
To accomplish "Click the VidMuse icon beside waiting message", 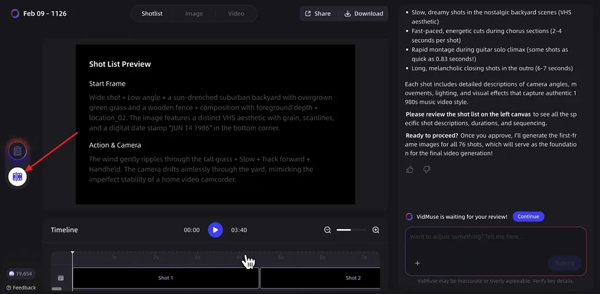I will pos(409,216).
